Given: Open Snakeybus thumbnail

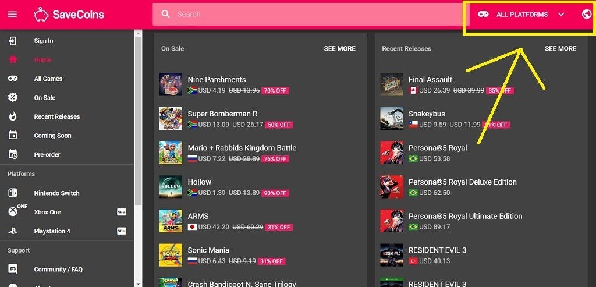Looking at the screenshot, I should pos(392,119).
